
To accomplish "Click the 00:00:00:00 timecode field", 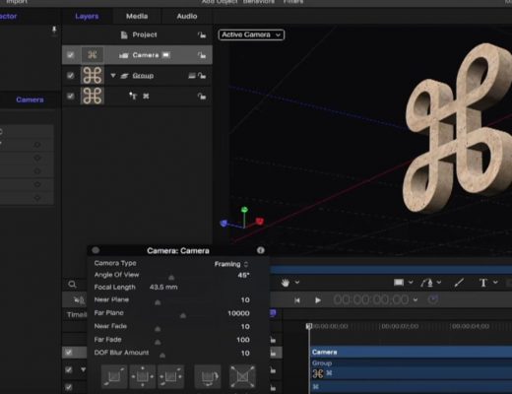I will [371, 299].
